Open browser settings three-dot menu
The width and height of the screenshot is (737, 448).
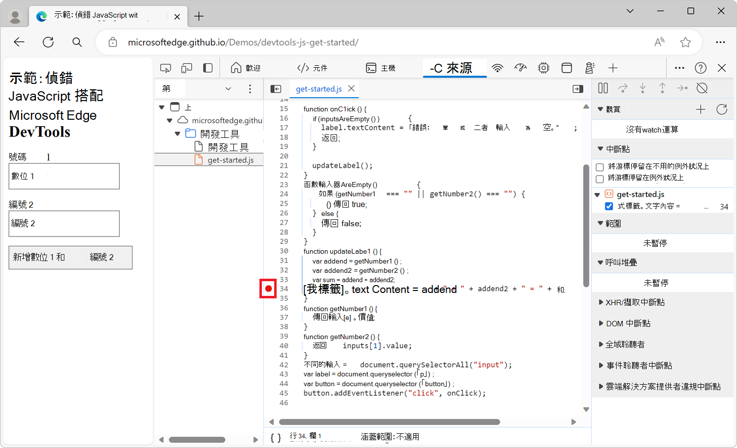(x=720, y=42)
